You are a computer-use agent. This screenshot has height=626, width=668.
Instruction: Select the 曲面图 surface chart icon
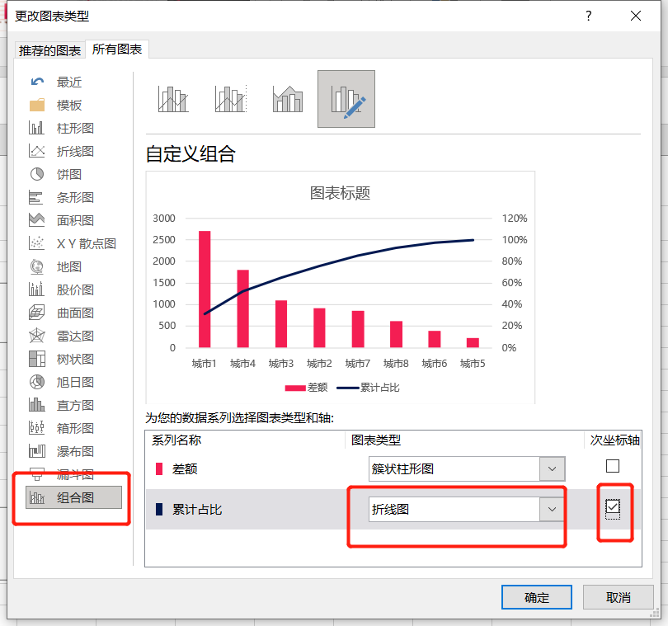point(36,313)
